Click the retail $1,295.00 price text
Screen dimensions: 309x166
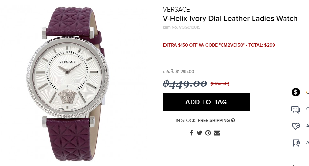click(x=178, y=71)
